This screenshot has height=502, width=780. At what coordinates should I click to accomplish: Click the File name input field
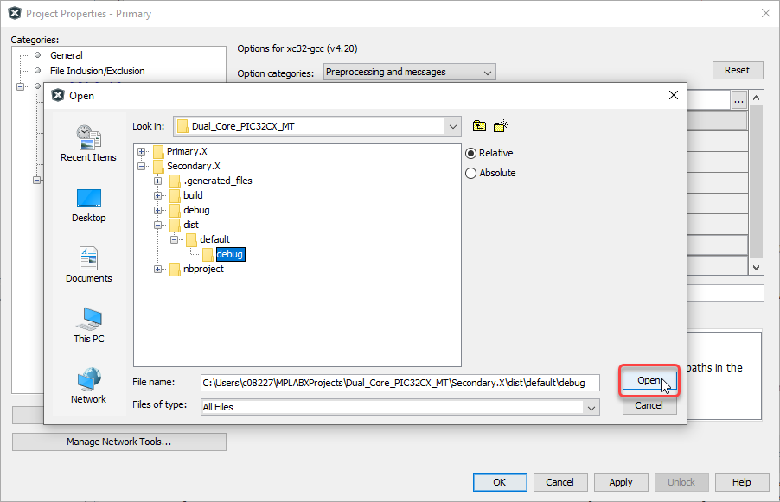(x=400, y=383)
